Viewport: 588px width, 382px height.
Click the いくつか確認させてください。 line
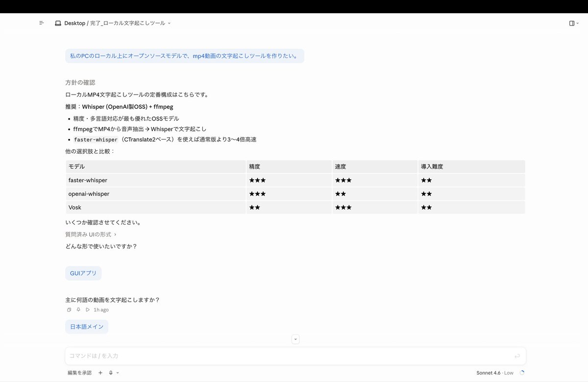coord(103,222)
